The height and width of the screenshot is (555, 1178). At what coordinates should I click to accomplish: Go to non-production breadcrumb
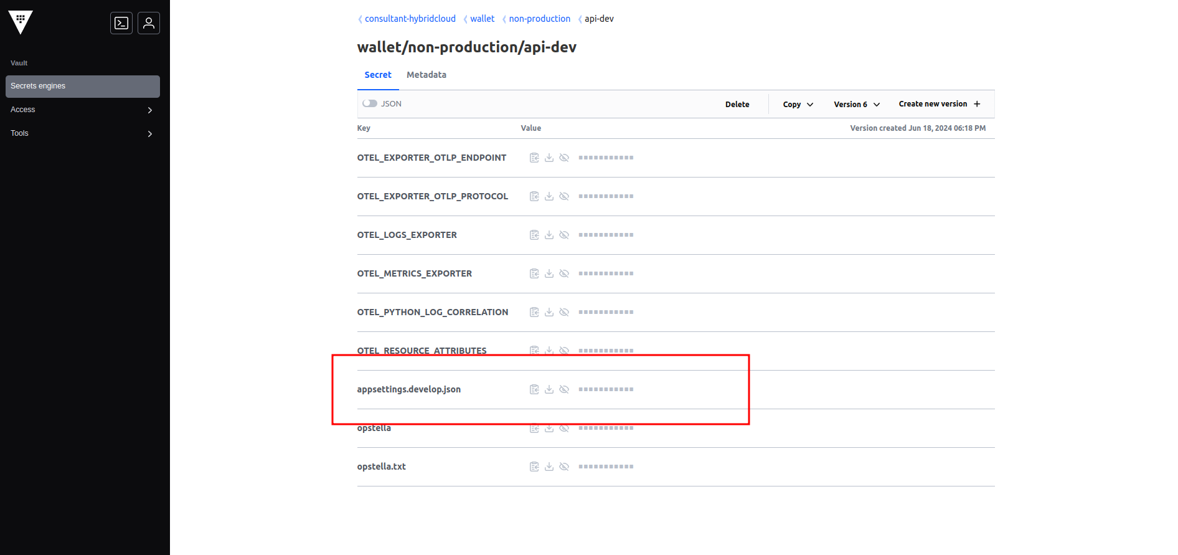[x=540, y=19]
